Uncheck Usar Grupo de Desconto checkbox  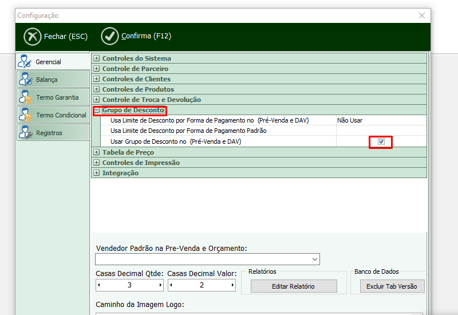tap(381, 141)
